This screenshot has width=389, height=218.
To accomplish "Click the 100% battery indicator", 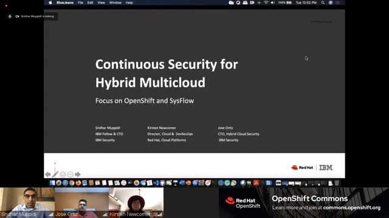I will (x=284, y=2).
